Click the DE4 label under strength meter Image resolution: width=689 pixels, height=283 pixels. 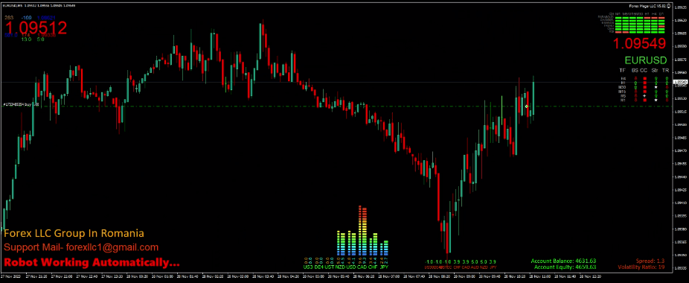318,267
